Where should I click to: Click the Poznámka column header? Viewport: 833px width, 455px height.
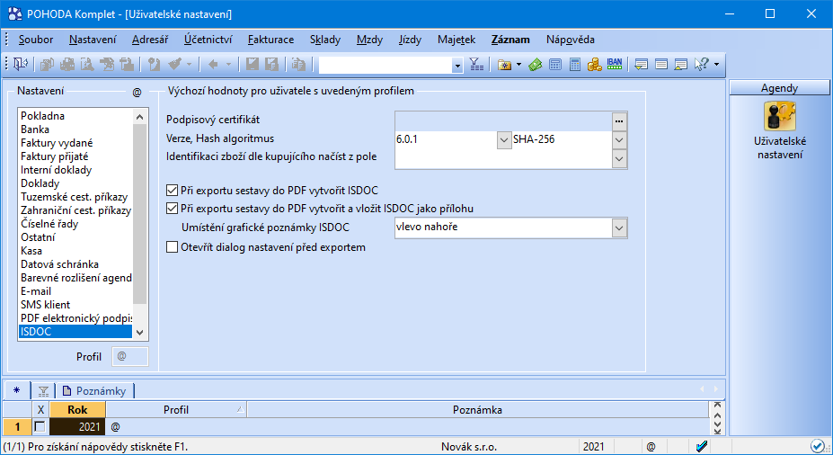click(x=477, y=410)
